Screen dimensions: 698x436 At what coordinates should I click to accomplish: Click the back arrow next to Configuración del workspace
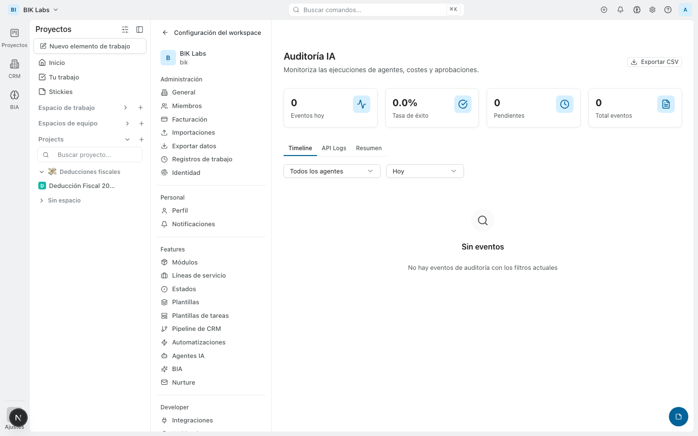(x=165, y=32)
